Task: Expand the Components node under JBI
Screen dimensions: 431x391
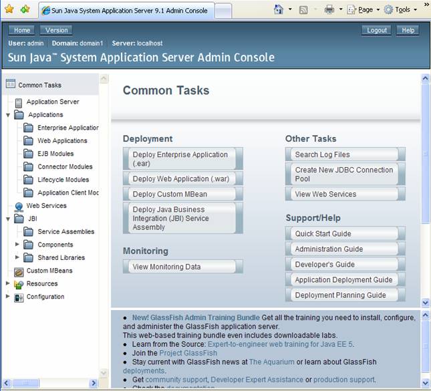Action: tap(17, 245)
